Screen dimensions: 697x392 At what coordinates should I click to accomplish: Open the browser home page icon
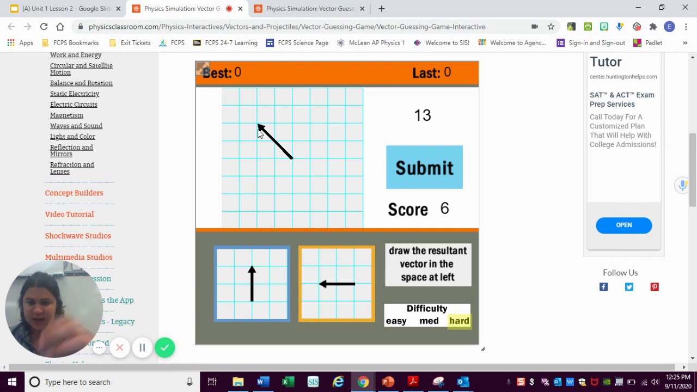[60, 27]
